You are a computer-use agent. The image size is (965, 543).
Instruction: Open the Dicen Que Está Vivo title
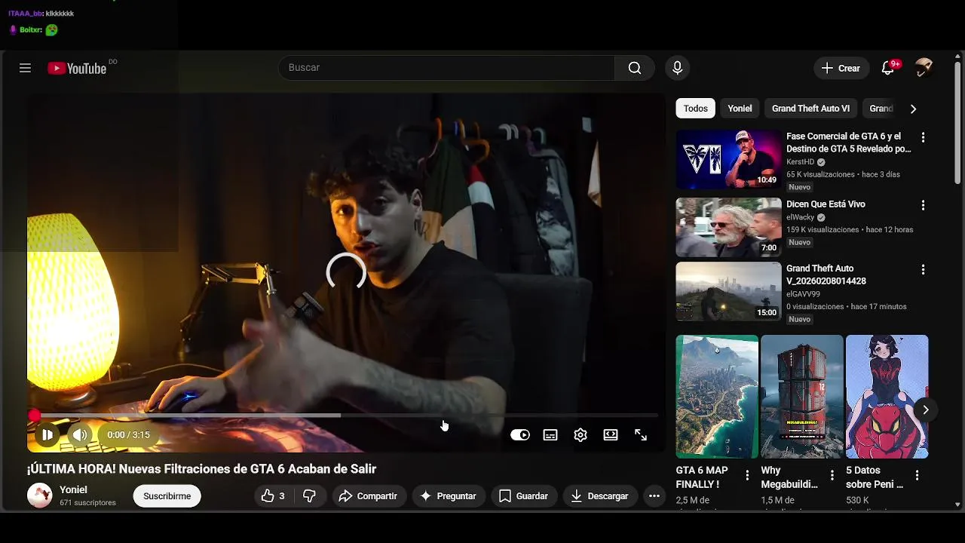coord(826,204)
